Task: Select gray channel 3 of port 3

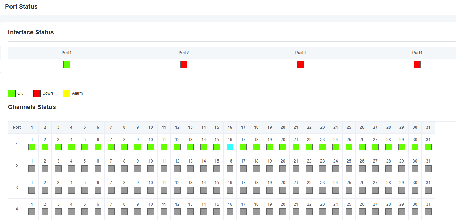Action: (x=58, y=190)
